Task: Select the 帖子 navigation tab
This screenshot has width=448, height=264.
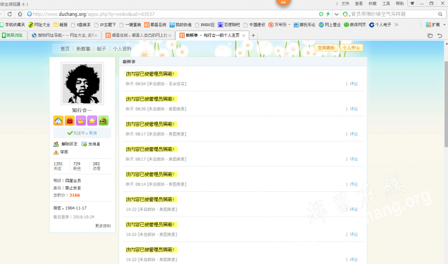Action: tap(101, 49)
